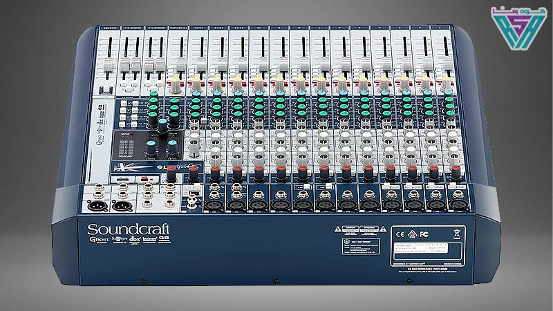Click the center screw on bottom edge
The image size is (553, 311).
pos(276,281)
